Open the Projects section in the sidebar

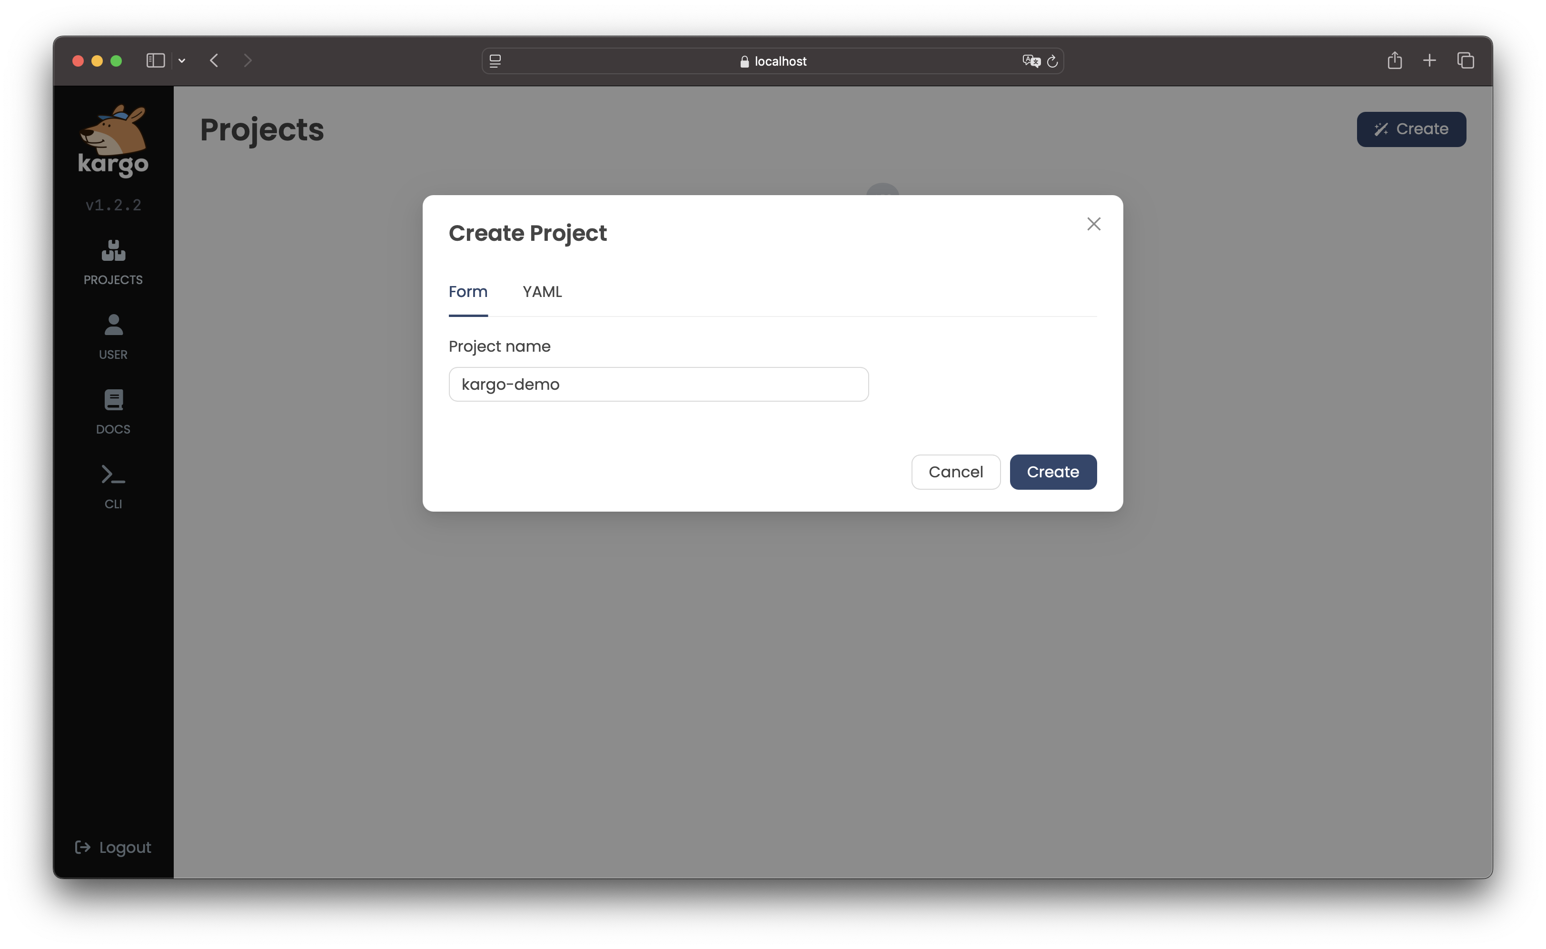click(112, 262)
